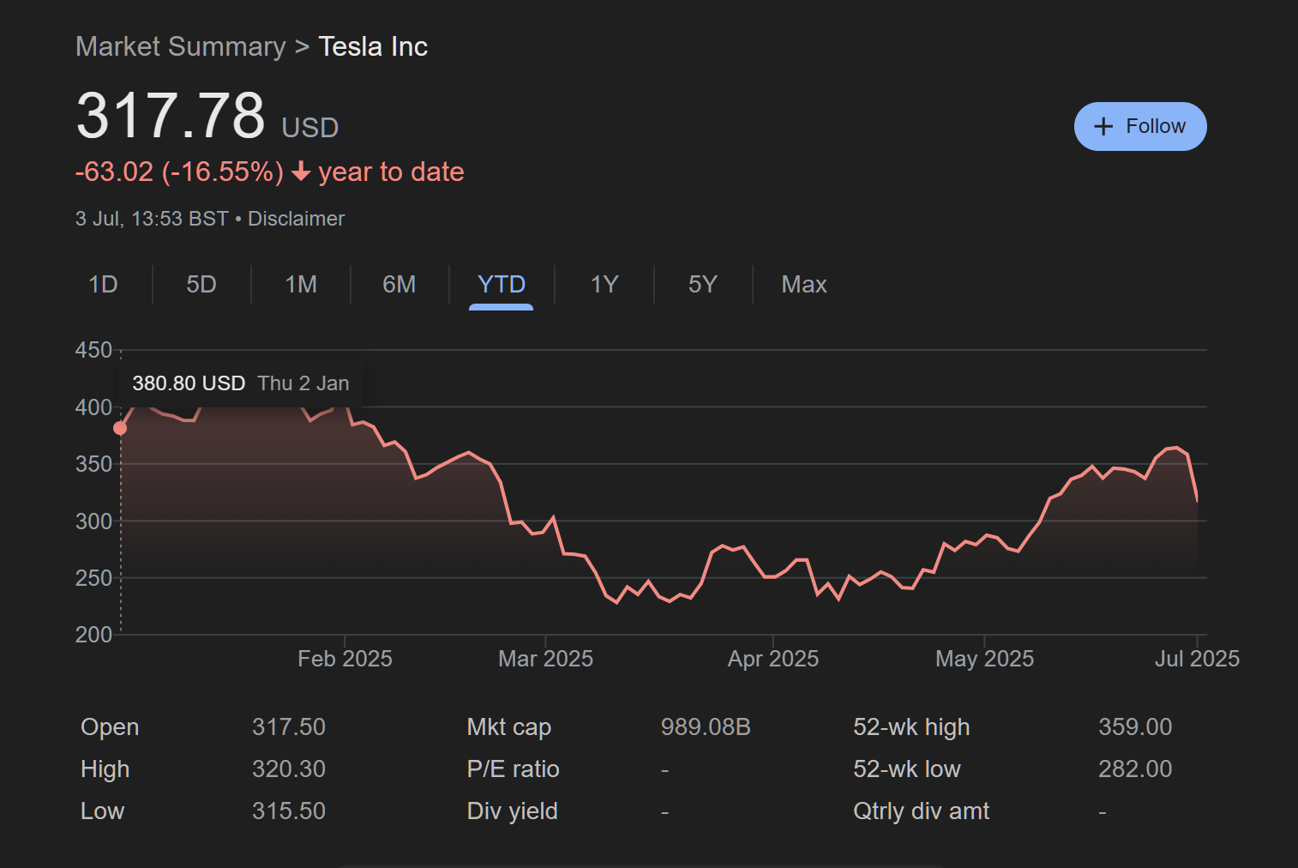1298x868 pixels.
Task: Open the Disclaimer link
Action: [x=296, y=219]
